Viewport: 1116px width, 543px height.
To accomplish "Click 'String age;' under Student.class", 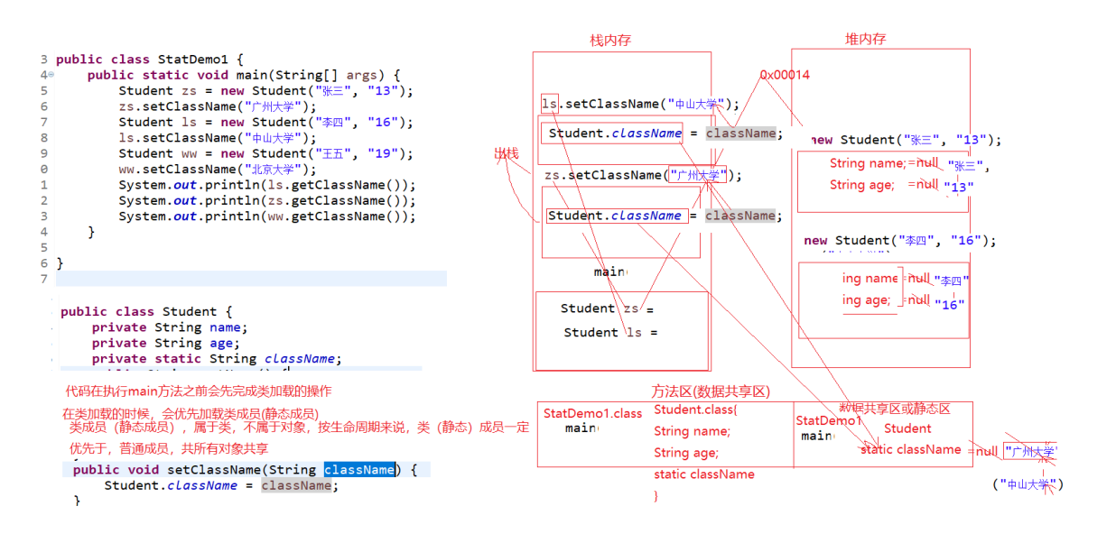I will [686, 453].
